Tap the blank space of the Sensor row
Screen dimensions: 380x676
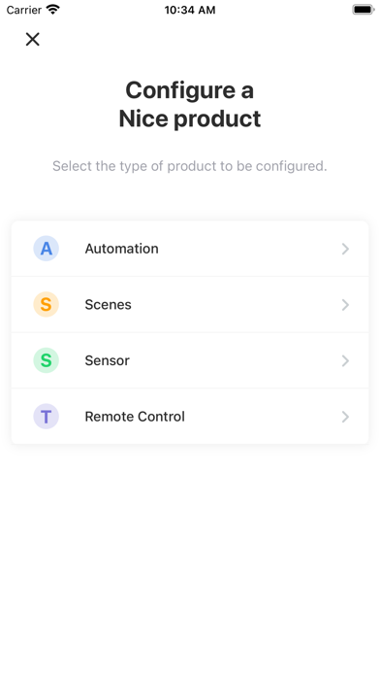pos(235,361)
